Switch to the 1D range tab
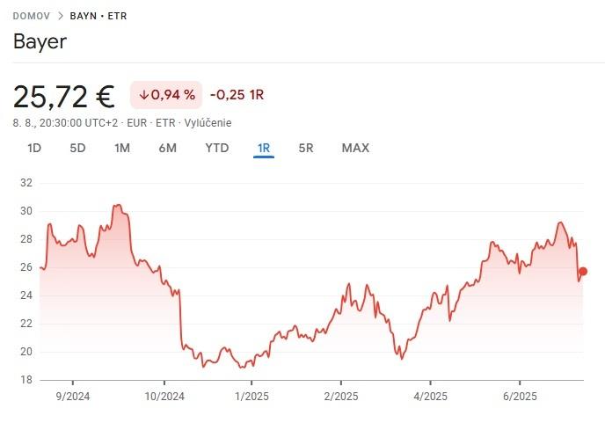The width and height of the screenshot is (605, 423). (34, 148)
